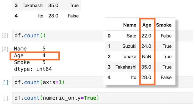Click the 'Smoke 5' output line

[x=30, y=62]
